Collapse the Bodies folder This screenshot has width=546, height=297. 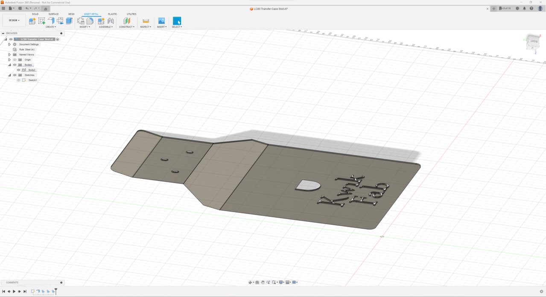pyautogui.click(x=9, y=65)
